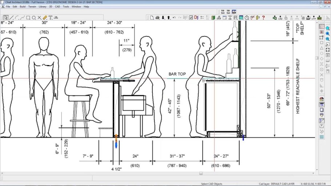Screen dimensions: 331x186
Task: Open the Library menu
Action: (42, 7)
